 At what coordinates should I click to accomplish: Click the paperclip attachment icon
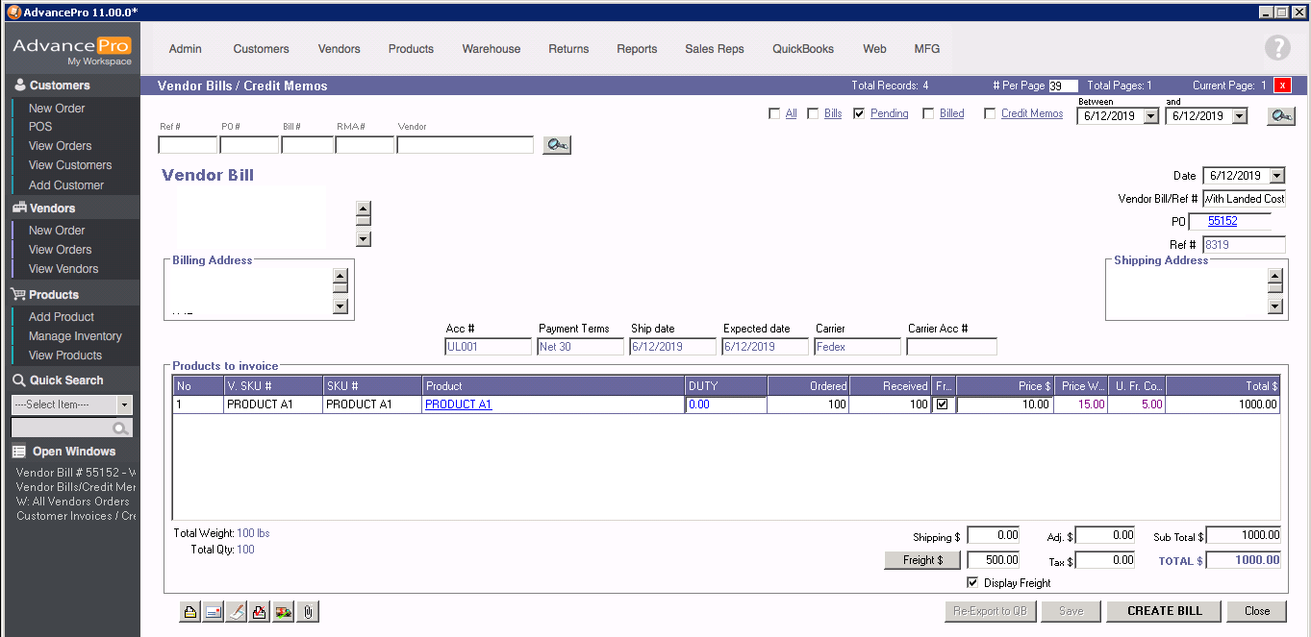click(x=307, y=612)
